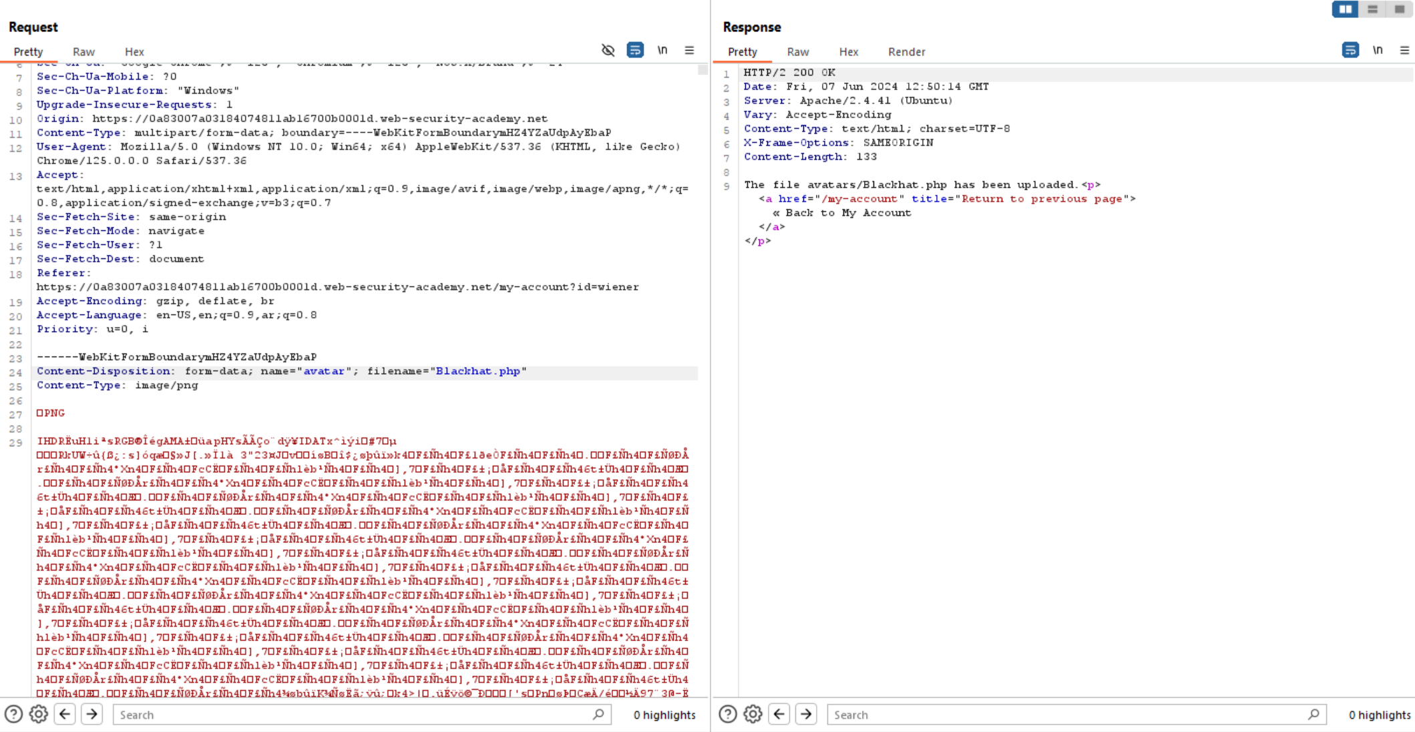Go to next Response search match
Viewport: 1415px width, 732px height.
click(806, 714)
